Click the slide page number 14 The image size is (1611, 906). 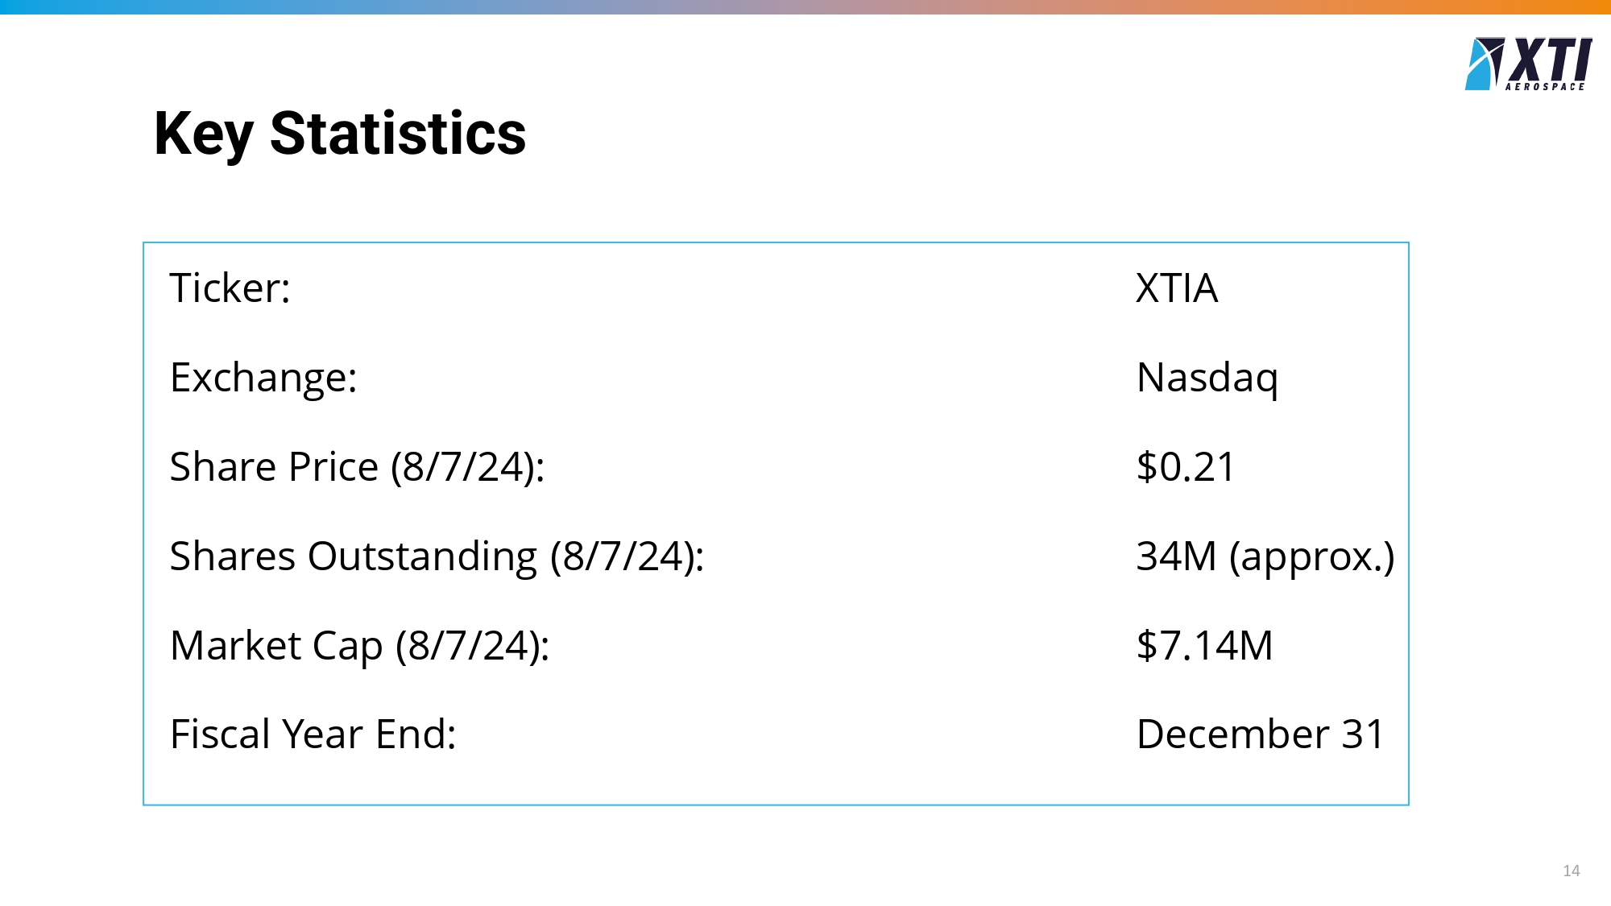pyautogui.click(x=1571, y=871)
